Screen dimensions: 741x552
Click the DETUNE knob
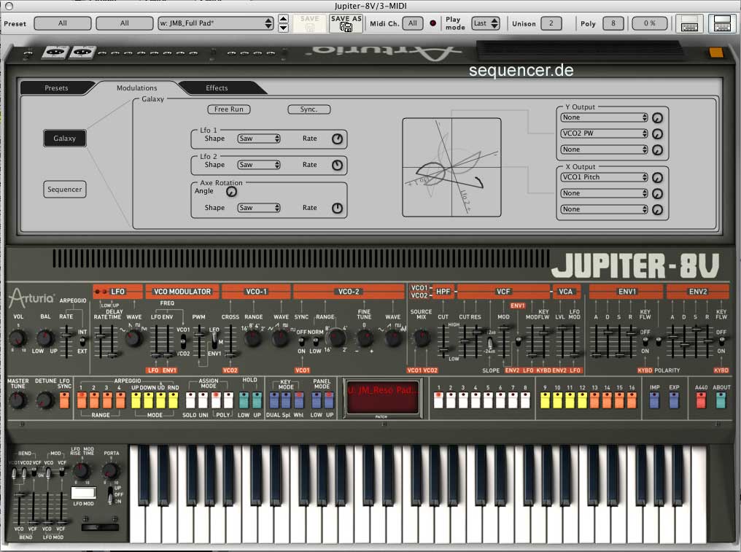(x=45, y=400)
